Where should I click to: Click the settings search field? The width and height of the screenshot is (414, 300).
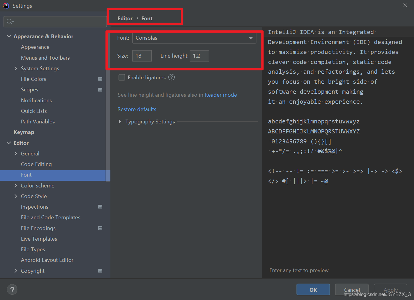(x=55, y=22)
